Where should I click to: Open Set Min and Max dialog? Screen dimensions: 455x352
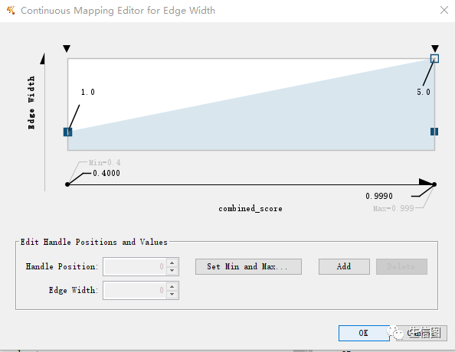point(248,266)
